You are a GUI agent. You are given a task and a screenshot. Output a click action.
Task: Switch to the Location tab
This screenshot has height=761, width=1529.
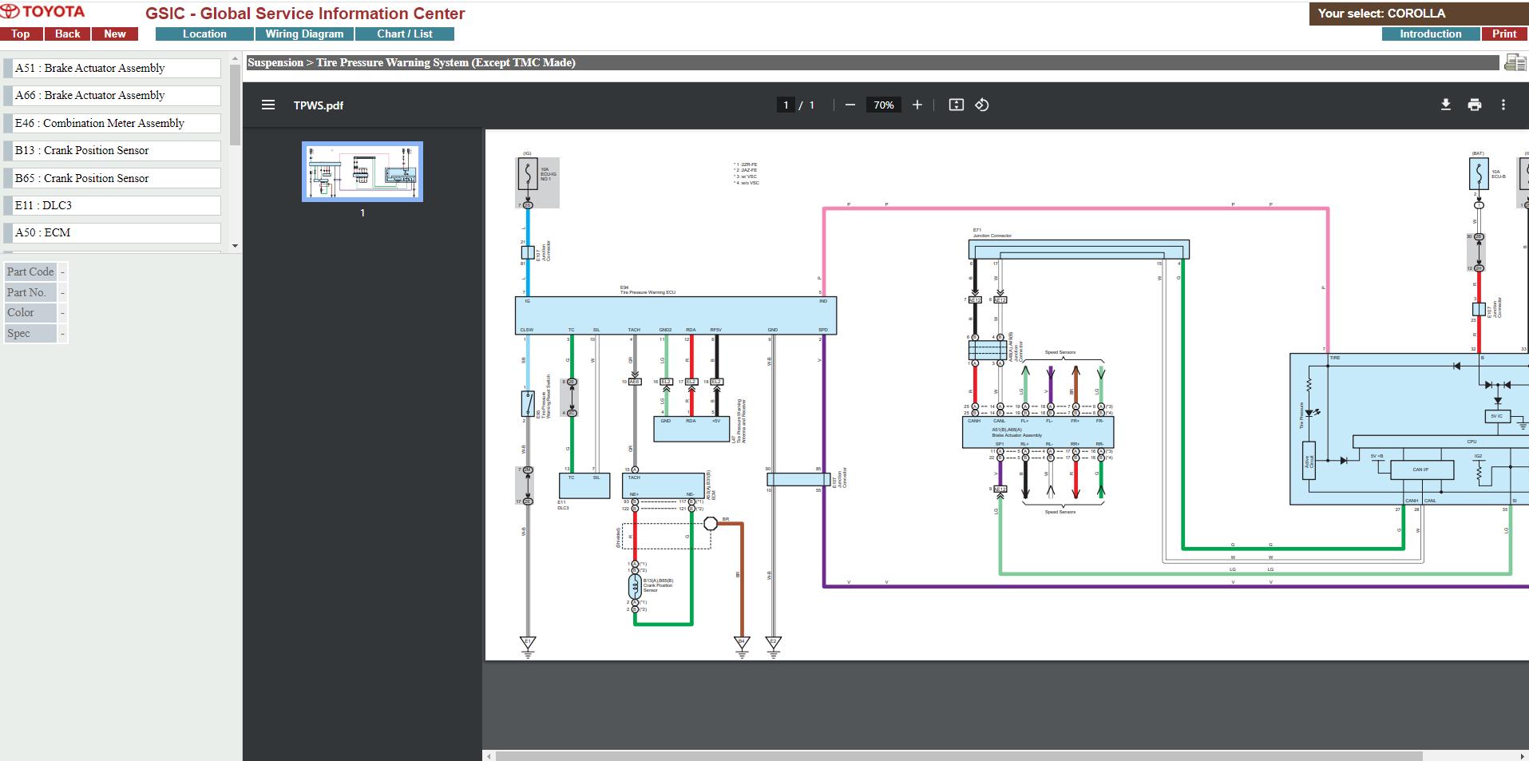pyautogui.click(x=204, y=34)
